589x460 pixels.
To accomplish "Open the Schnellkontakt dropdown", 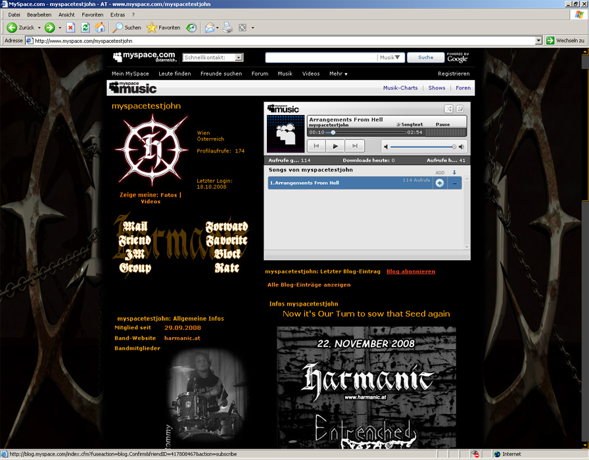I will pos(213,57).
